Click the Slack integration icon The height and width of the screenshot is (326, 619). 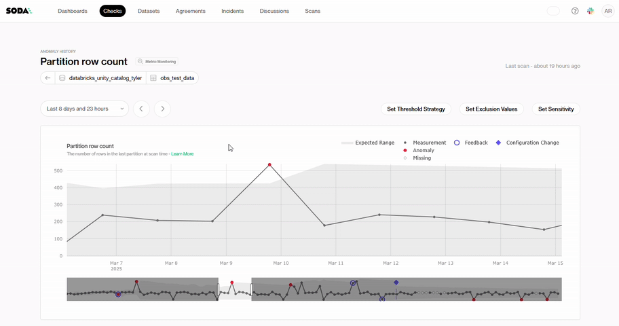pos(590,11)
